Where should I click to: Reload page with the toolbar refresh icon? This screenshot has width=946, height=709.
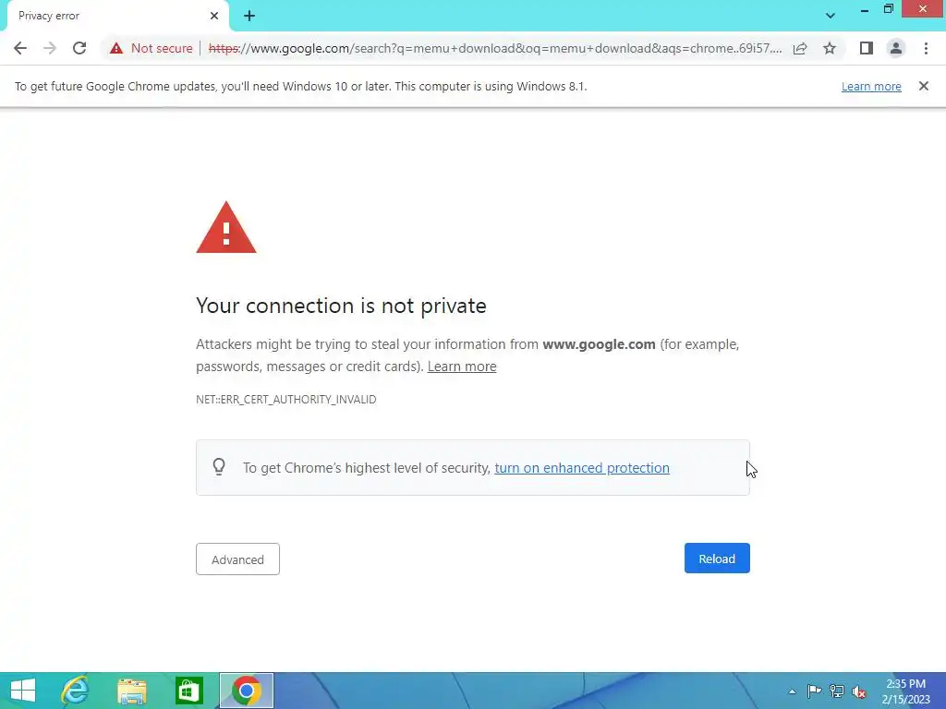point(79,48)
